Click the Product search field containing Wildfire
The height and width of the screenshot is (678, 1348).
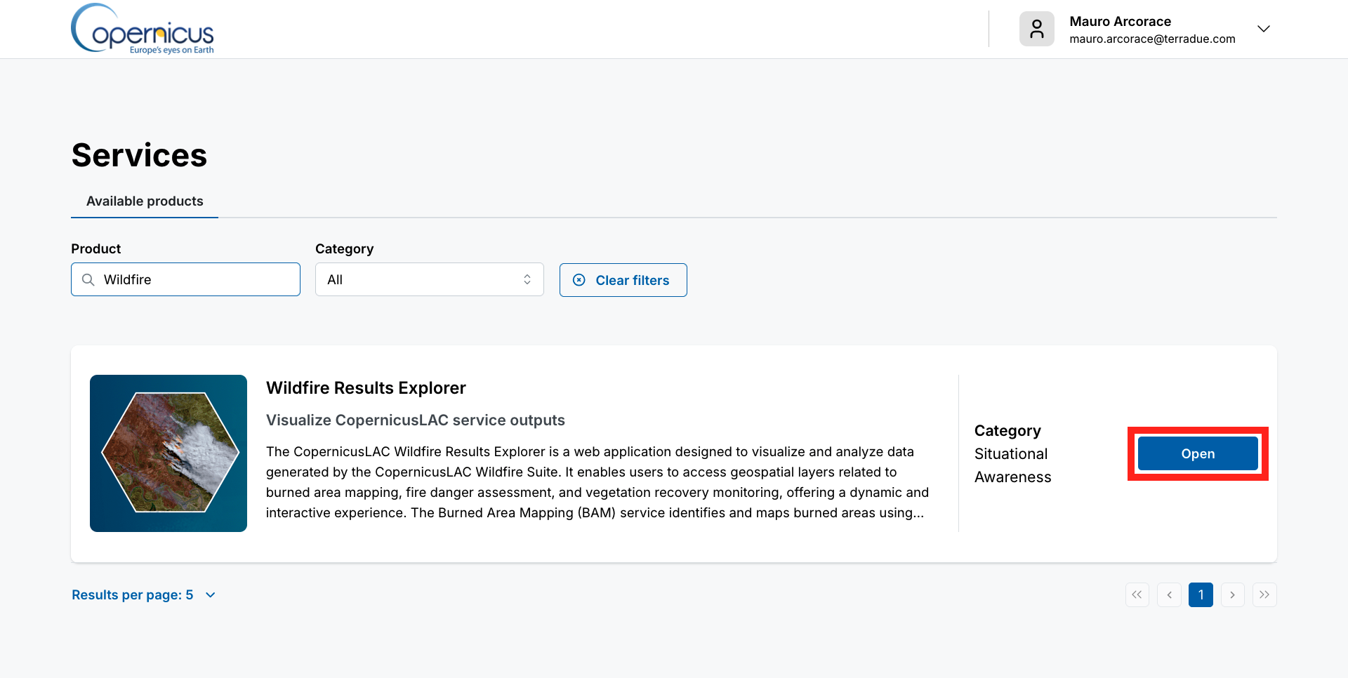197,280
